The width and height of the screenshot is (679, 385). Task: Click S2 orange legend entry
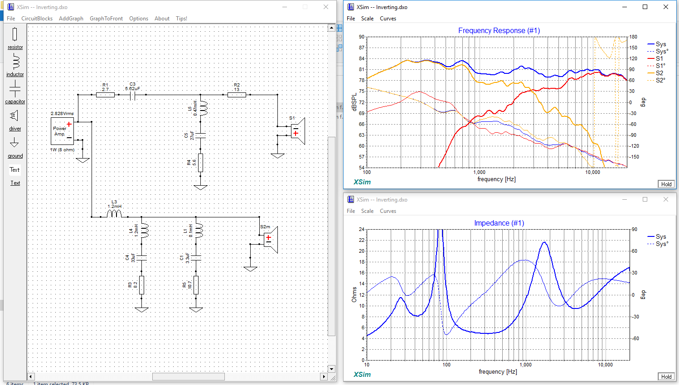coord(655,73)
